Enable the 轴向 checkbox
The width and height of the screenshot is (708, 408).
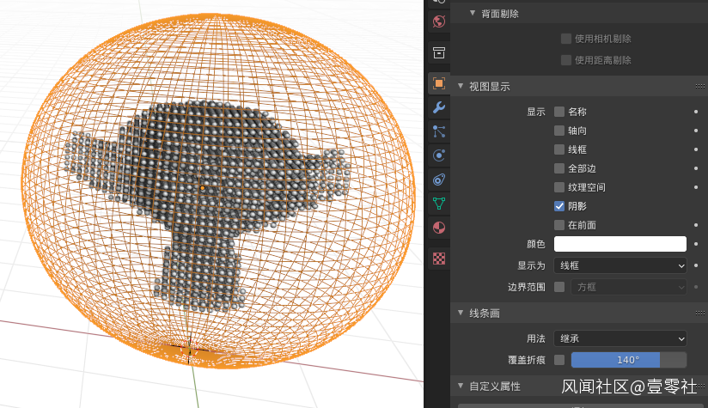(559, 131)
